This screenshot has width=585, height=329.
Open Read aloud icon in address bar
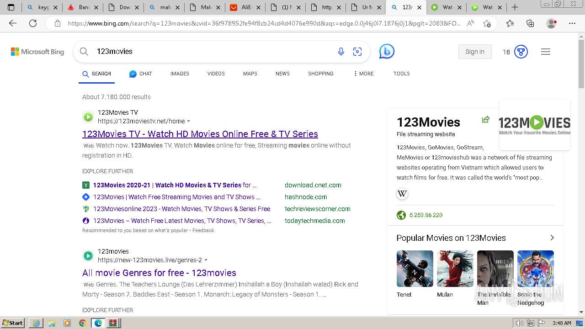(x=470, y=23)
